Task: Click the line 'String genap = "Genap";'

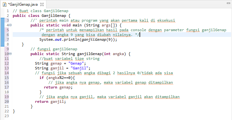Action: [60, 63]
